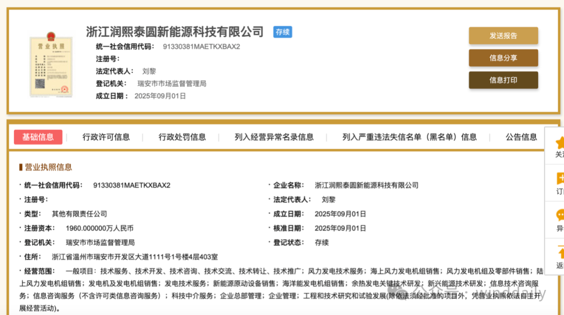Screen dimensions: 564x315
Task: Click the star follow icon in sidebar
Action: 559,142
